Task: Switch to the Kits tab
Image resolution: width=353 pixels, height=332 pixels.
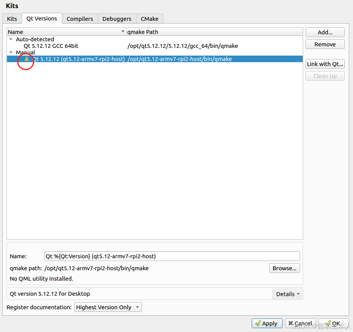Action: [x=12, y=19]
